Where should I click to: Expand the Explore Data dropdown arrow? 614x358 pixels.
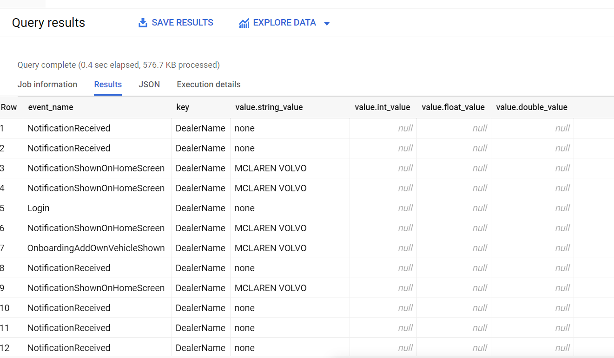click(x=327, y=23)
